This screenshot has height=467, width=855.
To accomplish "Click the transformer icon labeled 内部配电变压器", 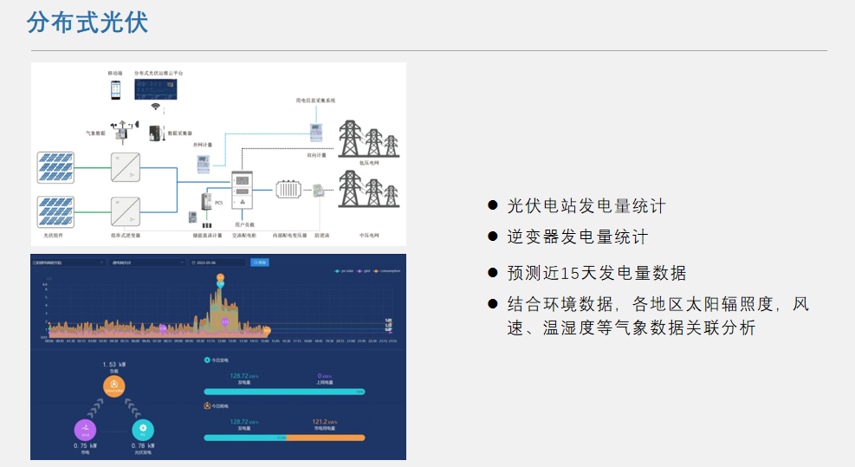I will click(x=287, y=189).
